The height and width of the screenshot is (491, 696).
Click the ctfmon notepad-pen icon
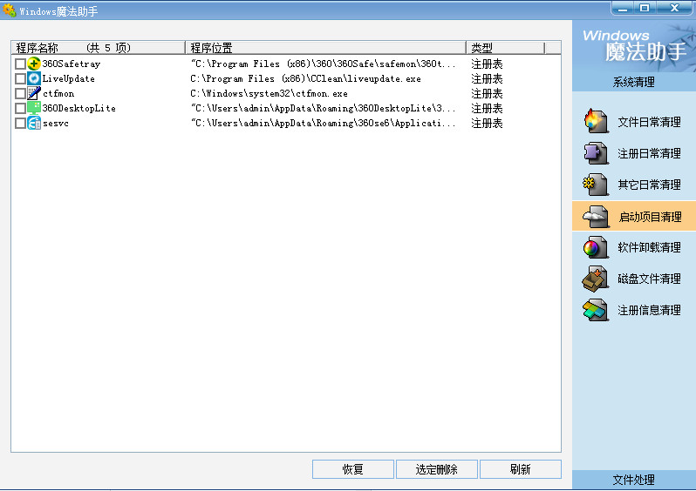point(34,93)
